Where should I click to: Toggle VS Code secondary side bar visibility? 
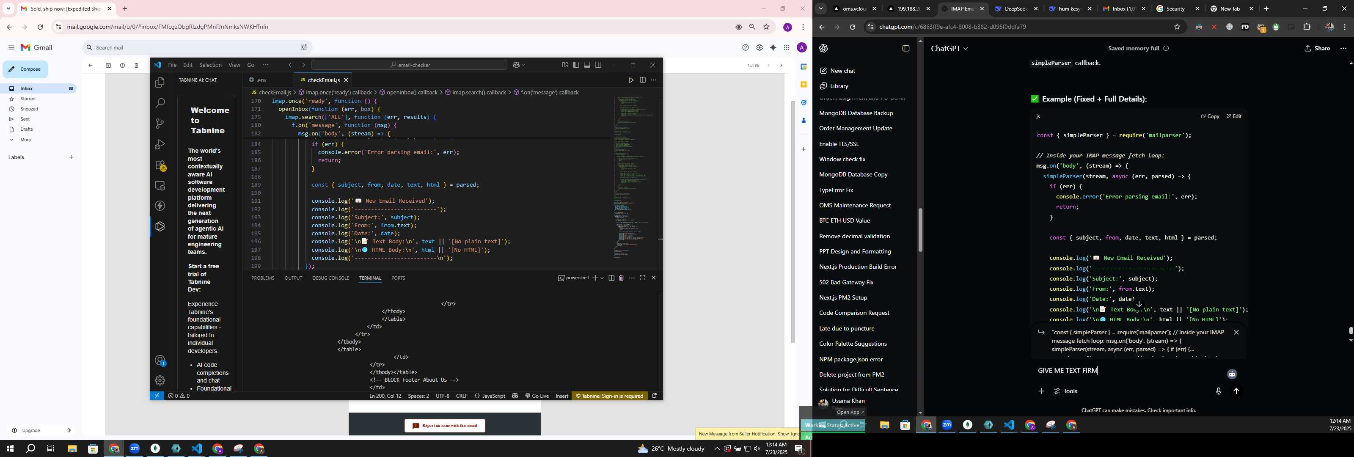pos(598,65)
